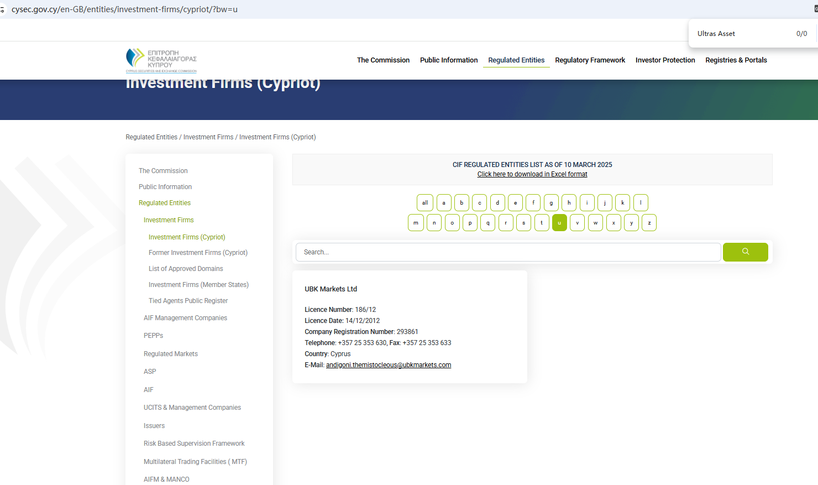Screen dimensions: 818x485
Task: Click the UBK Markets e-mail address link
Action: 389,365
